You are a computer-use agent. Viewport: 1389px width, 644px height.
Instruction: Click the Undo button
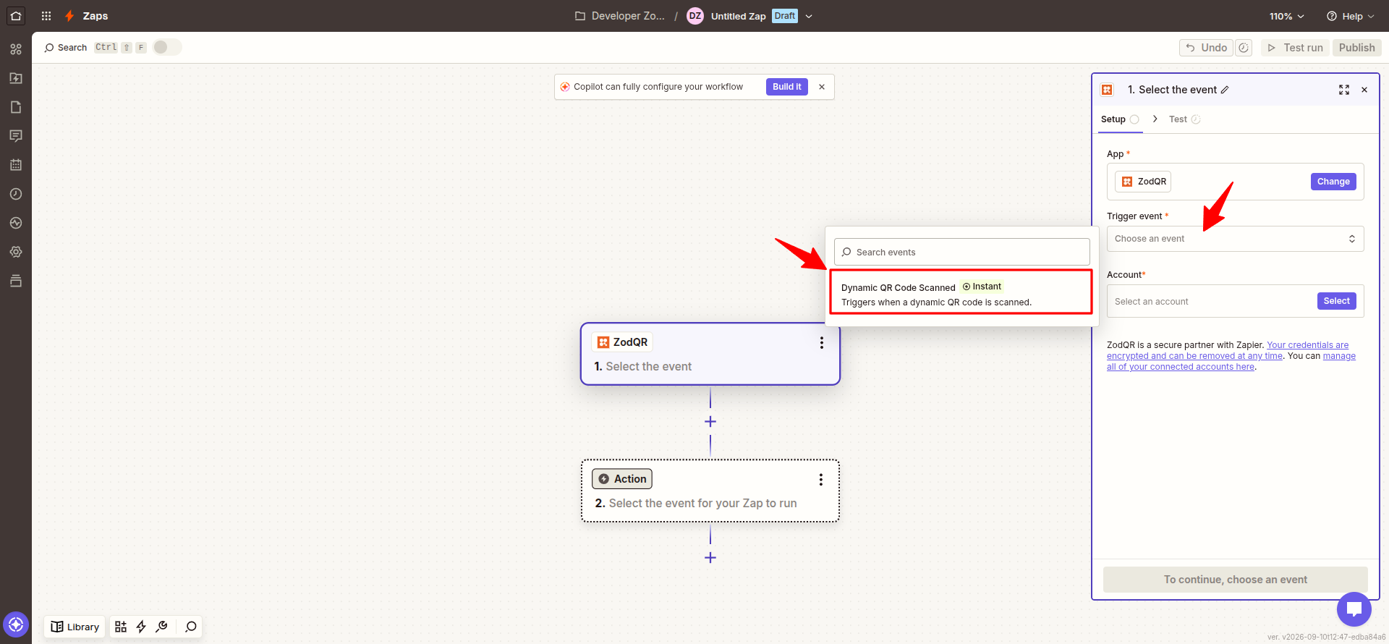point(1207,48)
